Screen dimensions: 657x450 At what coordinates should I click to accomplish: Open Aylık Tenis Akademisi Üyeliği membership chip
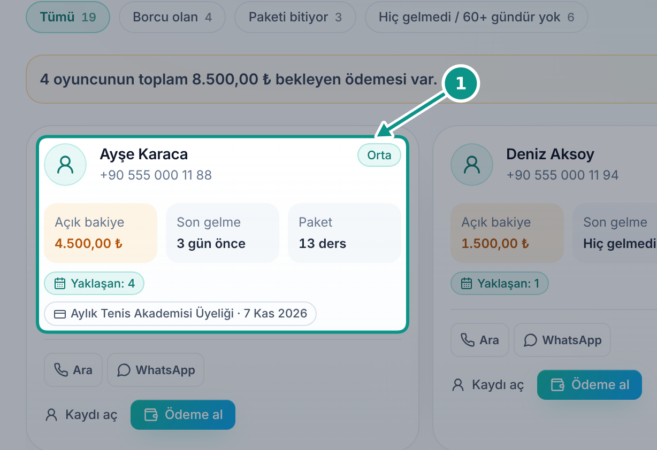[x=180, y=314]
